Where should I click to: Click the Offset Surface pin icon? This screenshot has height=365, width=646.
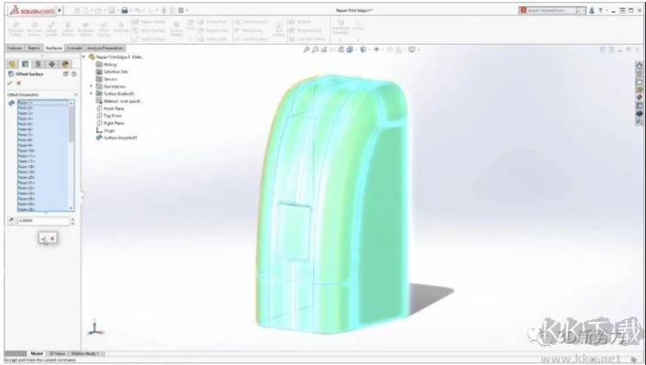coord(73,73)
